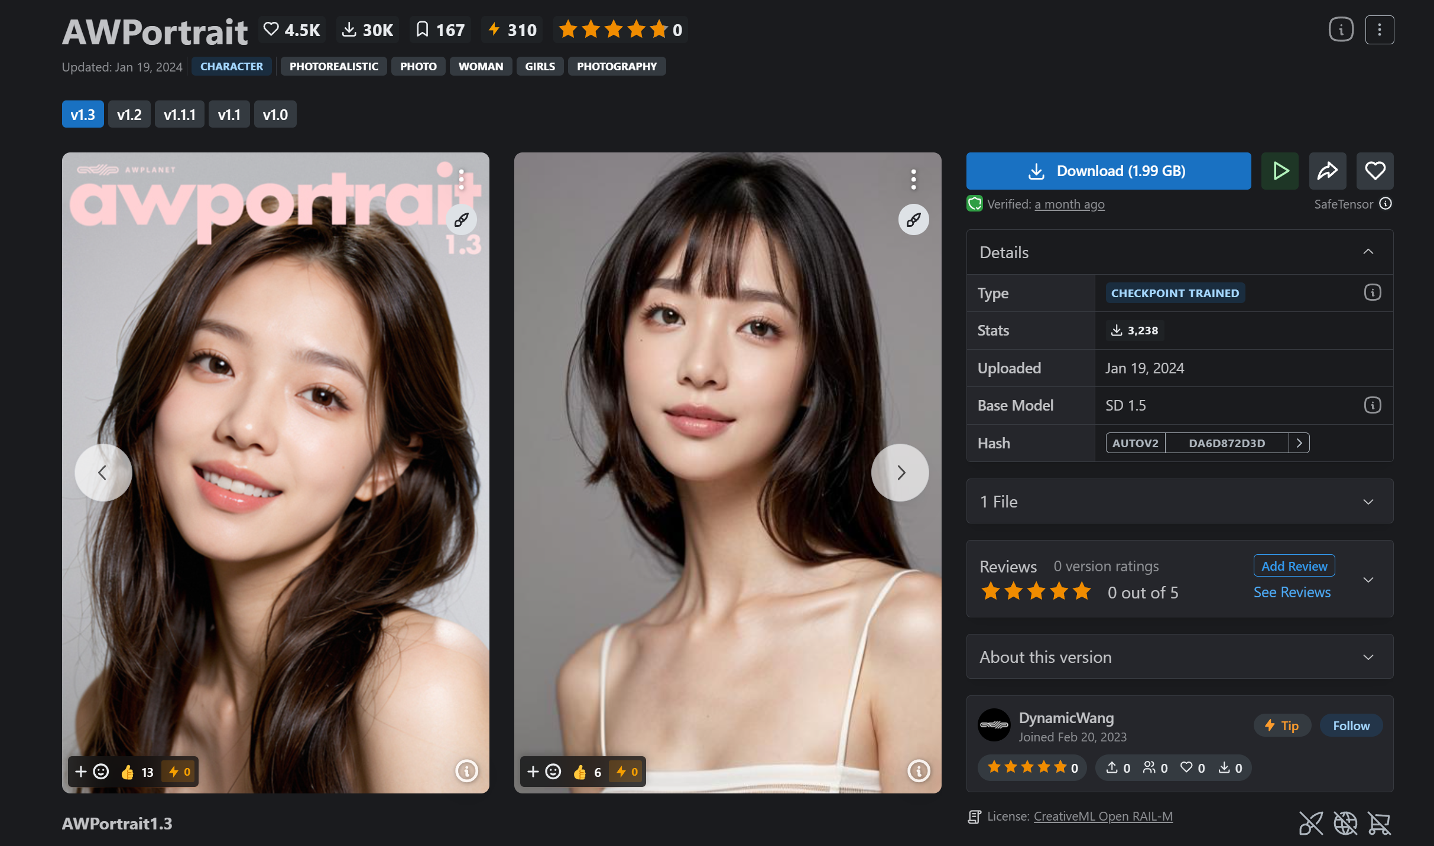Expand the About this version section

coord(1367,658)
